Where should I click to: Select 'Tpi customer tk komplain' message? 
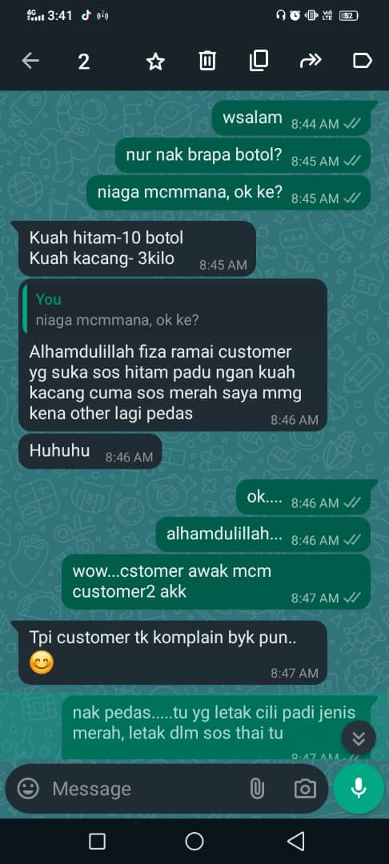pyautogui.click(x=173, y=653)
